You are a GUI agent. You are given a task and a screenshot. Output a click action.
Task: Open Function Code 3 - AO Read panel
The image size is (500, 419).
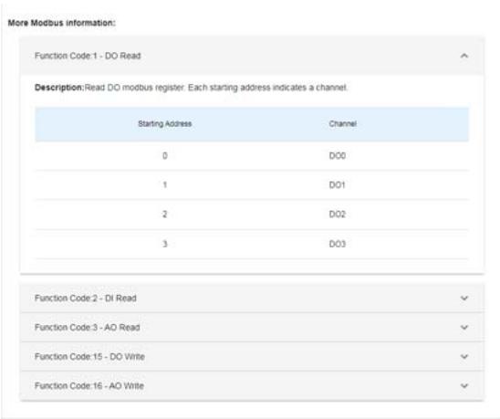[252, 328]
